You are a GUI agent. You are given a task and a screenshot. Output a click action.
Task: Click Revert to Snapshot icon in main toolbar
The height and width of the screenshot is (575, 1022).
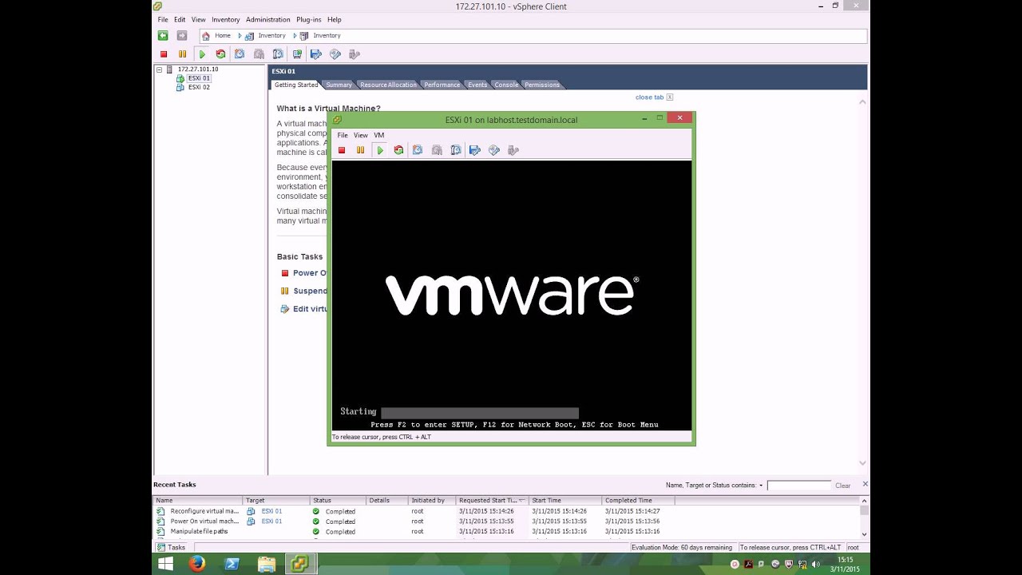point(259,54)
